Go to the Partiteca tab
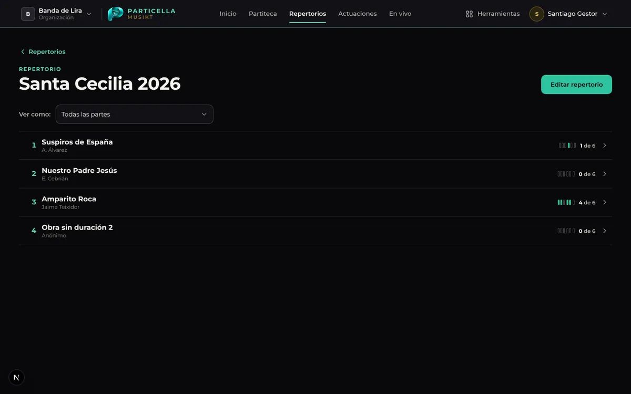The image size is (631, 394). [x=263, y=14]
